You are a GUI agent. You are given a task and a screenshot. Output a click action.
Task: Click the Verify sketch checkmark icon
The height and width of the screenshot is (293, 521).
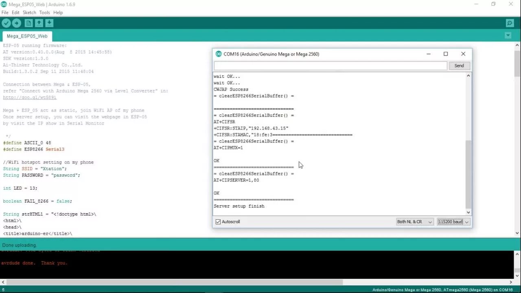(6, 23)
